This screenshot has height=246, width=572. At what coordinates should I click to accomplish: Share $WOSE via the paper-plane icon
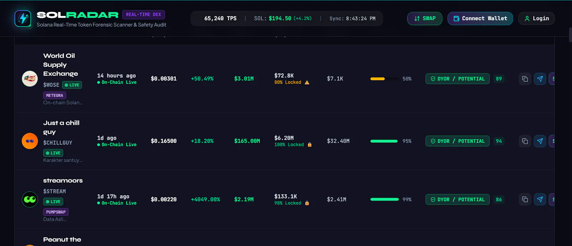coord(540,79)
